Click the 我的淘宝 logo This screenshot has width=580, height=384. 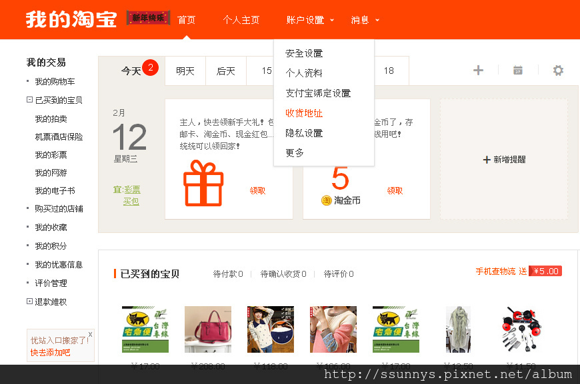[71, 19]
